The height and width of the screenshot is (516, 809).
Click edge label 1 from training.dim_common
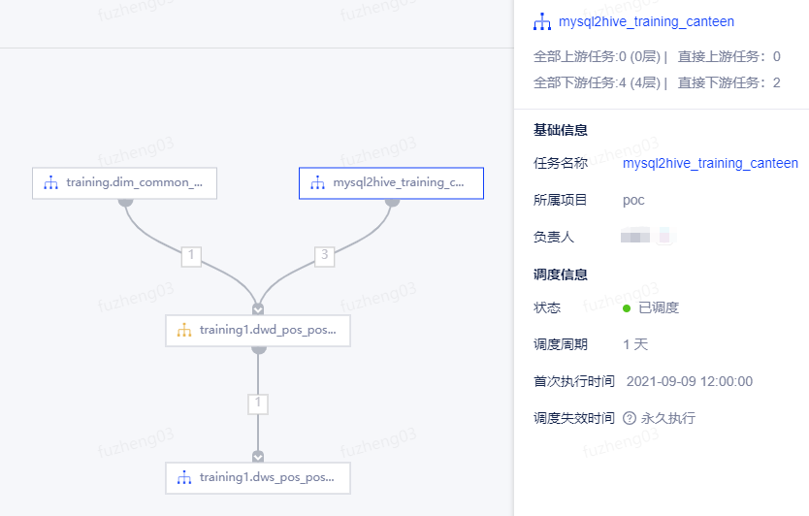191,256
